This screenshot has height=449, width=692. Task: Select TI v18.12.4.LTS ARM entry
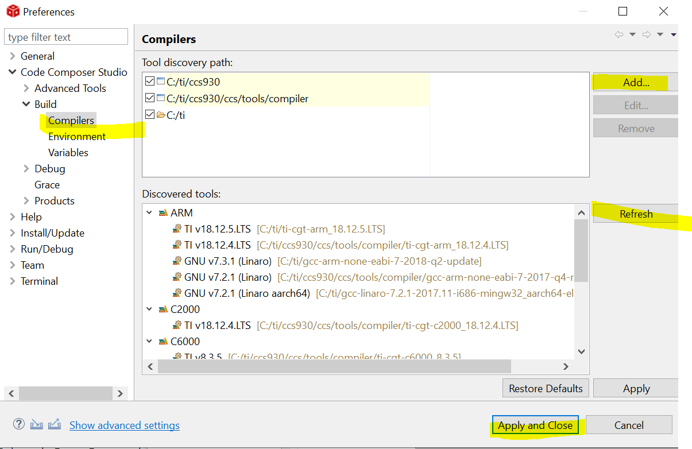tap(341, 245)
